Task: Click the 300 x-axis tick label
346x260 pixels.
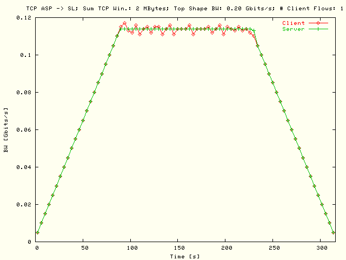Action: click(x=322, y=248)
